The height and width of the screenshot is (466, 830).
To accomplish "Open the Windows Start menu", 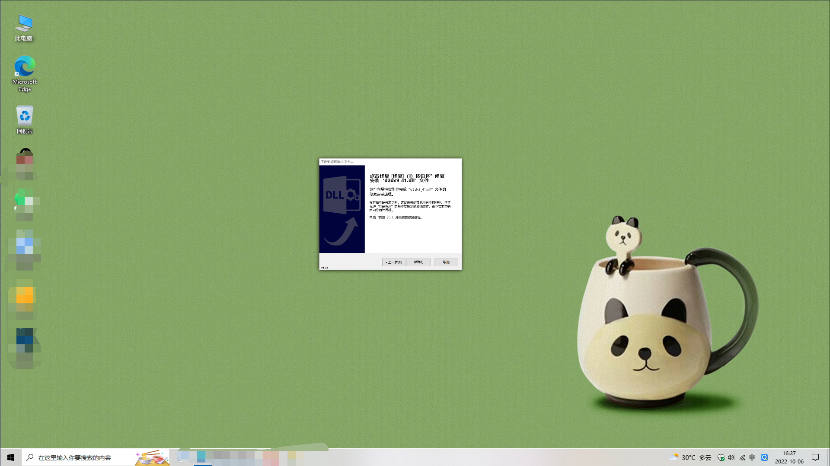I will [11, 457].
